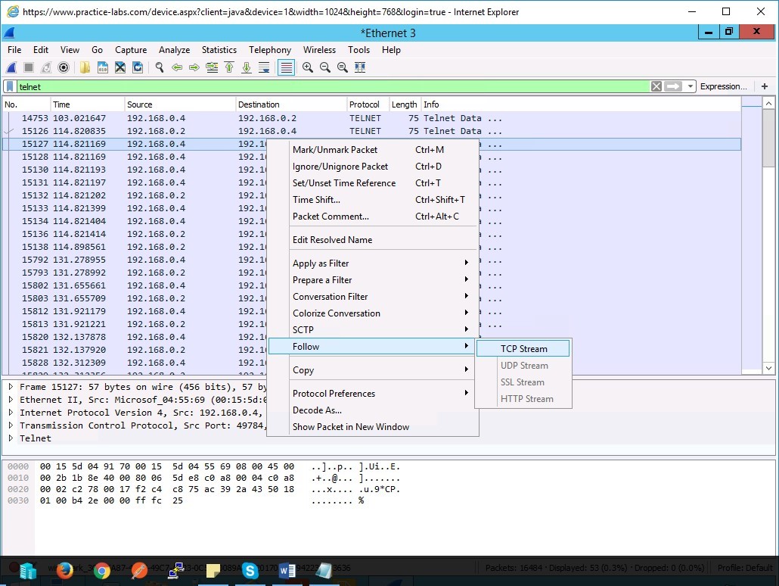Reset packet text to normal size
The height and width of the screenshot is (586, 779).
tap(343, 67)
